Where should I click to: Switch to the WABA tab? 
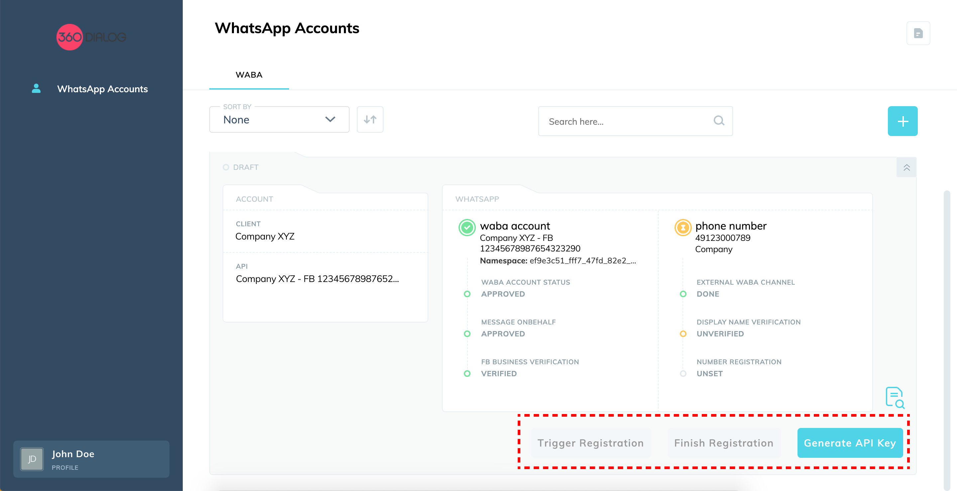click(249, 75)
